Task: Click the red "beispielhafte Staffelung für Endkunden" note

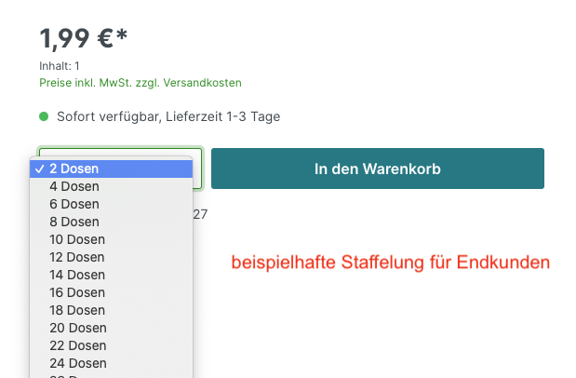Action: (391, 263)
